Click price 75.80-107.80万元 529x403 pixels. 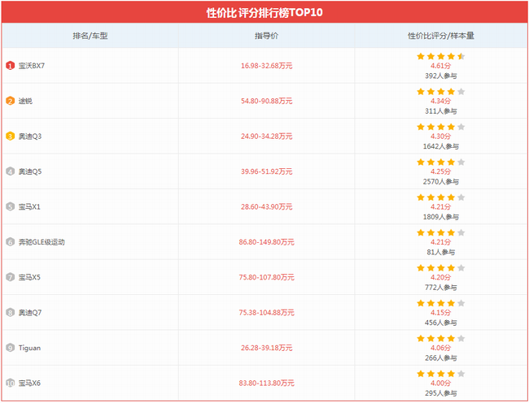(266, 277)
